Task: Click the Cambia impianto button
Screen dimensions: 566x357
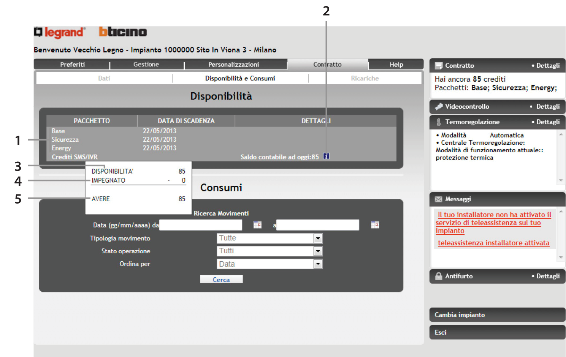Action: pos(498,315)
